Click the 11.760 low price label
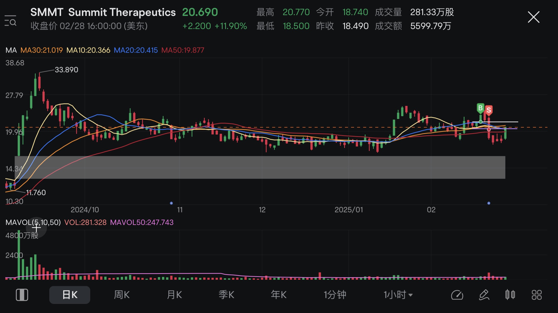The image size is (558, 313). tap(36, 193)
